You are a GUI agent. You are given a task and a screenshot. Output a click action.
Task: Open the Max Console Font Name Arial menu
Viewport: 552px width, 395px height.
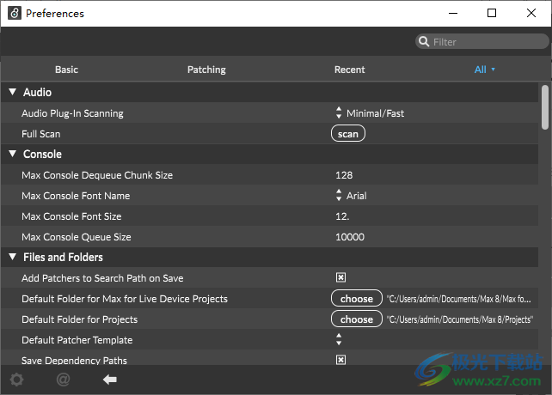(x=352, y=195)
